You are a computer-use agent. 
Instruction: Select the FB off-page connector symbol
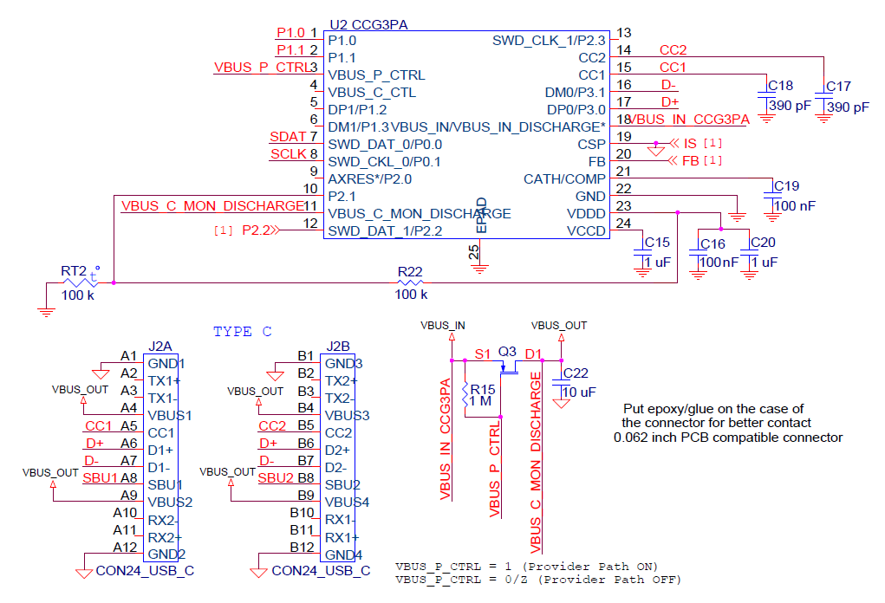coord(675,161)
